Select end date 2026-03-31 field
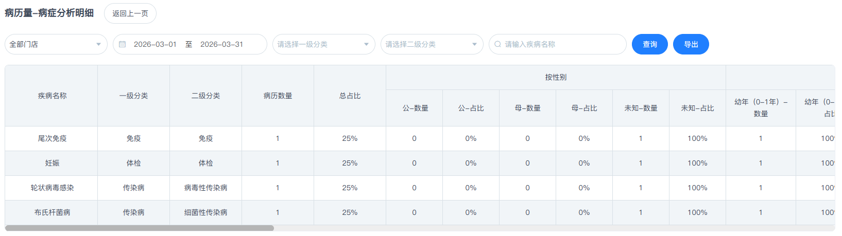The height and width of the screenshot is (236, 842). pos(221,44)
